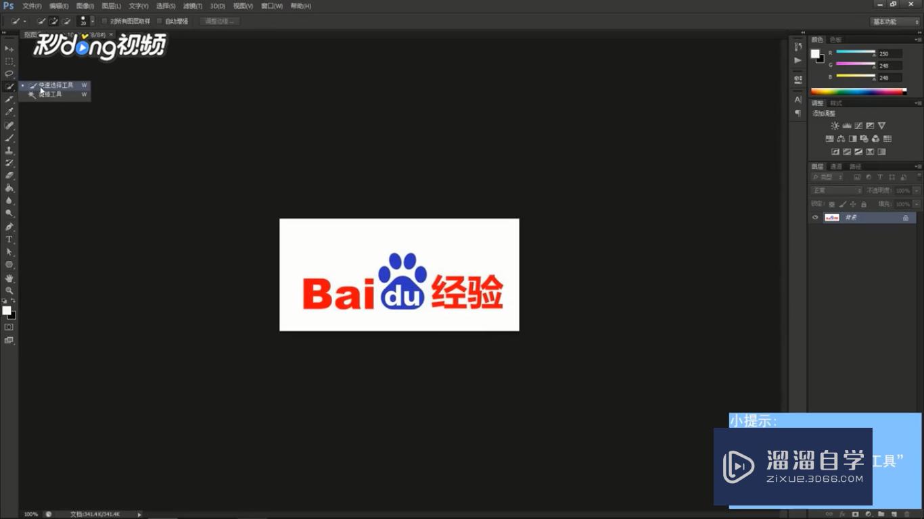Choose the Add to selection brush mode
Image resolution: width=924 pixels, height=519 pixels.
click(x=54, y=22)
